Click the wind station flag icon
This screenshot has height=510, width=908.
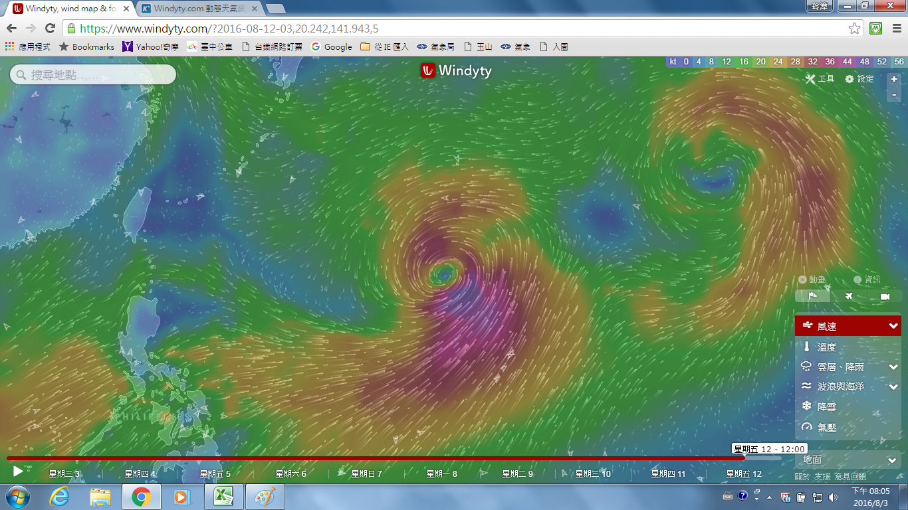point(812,296)
